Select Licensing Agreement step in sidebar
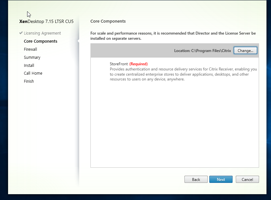Screen dimensions: 271x200 [42, 33]
